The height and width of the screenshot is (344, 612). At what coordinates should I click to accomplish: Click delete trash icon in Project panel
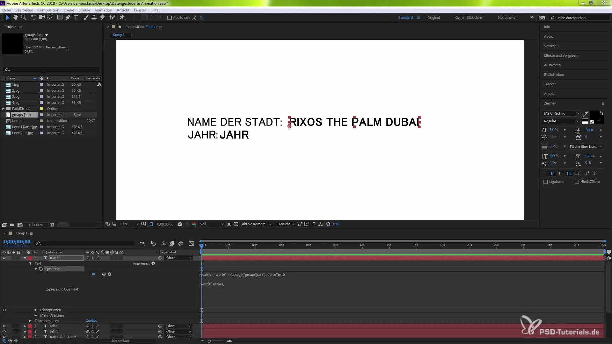click(x=52, y=225)
